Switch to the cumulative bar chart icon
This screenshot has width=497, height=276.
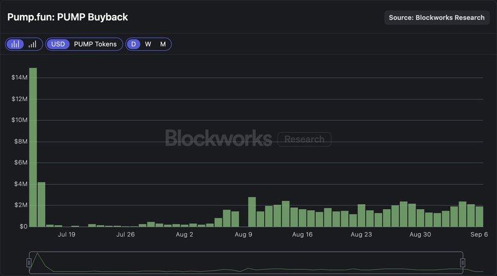pyautogui.click(x=32, y=44)
